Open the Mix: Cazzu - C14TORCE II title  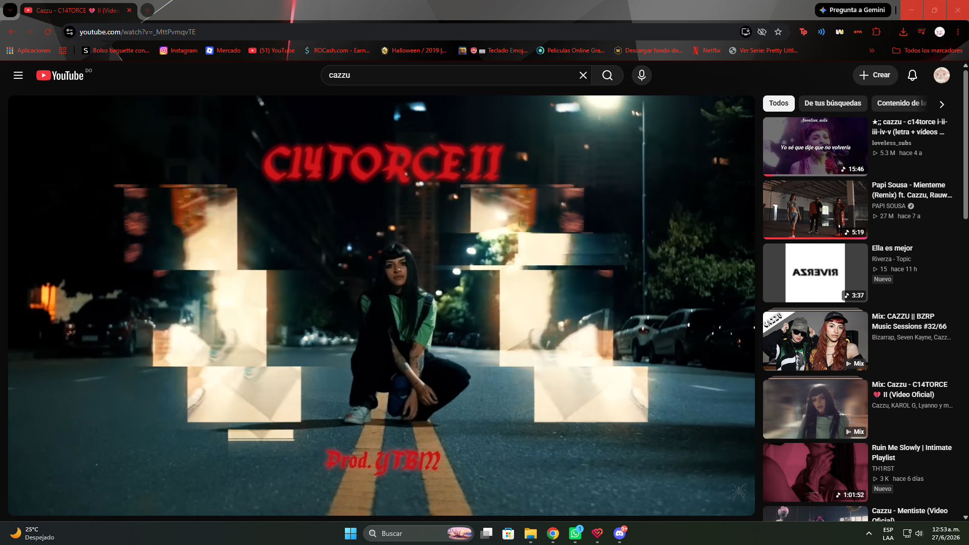point(909,389)
